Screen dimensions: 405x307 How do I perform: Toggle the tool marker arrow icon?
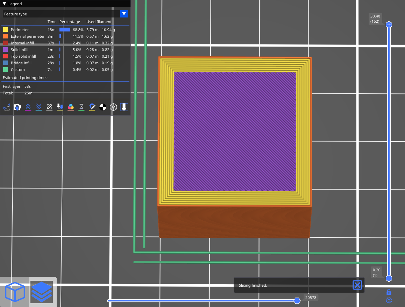pyautogui.click(x=124, y=107)
